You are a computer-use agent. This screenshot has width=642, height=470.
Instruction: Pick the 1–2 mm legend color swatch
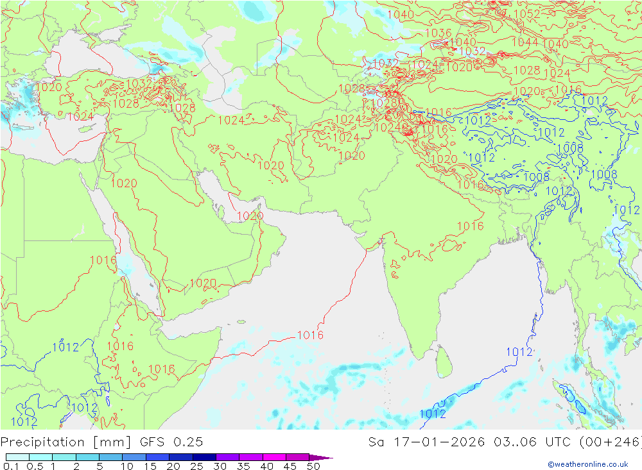pyautogui.click(x=64, y=457)
